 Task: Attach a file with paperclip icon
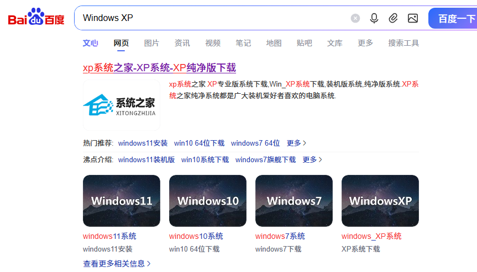(x=393, y=18)
